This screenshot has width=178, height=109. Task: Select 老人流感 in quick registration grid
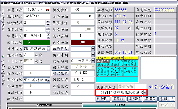click(117, 72)
